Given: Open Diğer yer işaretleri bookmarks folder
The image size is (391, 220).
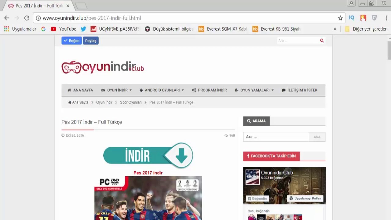Looking at the screenshot, I should [366, 29].
